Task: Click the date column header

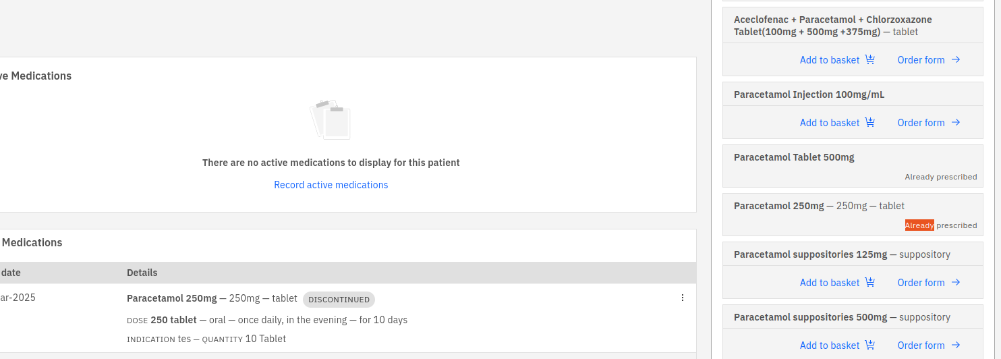Action: click(x=11, y=273)
